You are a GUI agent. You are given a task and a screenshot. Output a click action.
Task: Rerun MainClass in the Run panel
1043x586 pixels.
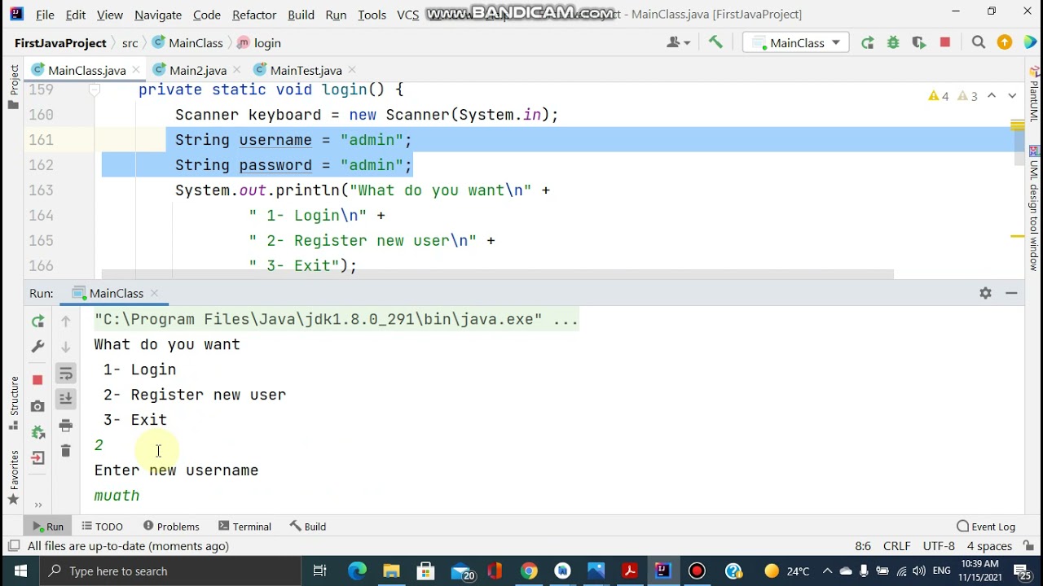pyautogui.click(x=37, y=321)
